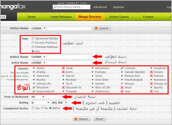Choose Either for Completed Series

click(x=50, y=108)
